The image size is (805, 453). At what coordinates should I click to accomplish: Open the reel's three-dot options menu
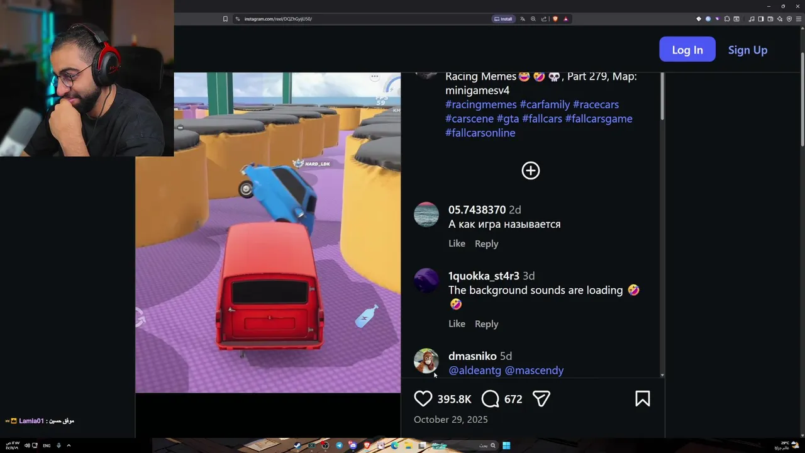pos(374,77)
